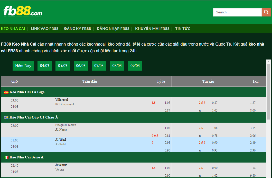The height and width of the screenshot is (178, 272).
Task: Click the orange search magnifier button
Action: click(x=266, y=12)
